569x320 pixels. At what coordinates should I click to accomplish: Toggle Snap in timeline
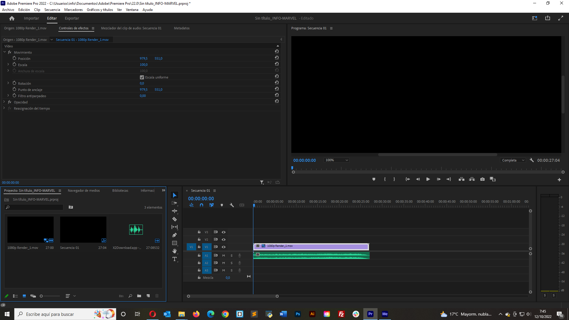coord(202,205)
